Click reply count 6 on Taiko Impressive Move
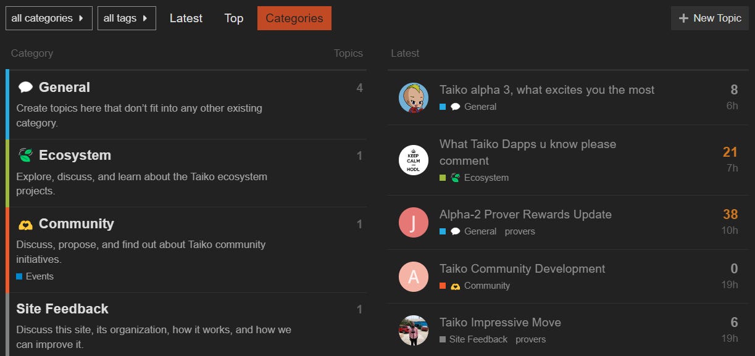Image resolution: width=755 pixels, height=356 pixels. click(734, 323)
